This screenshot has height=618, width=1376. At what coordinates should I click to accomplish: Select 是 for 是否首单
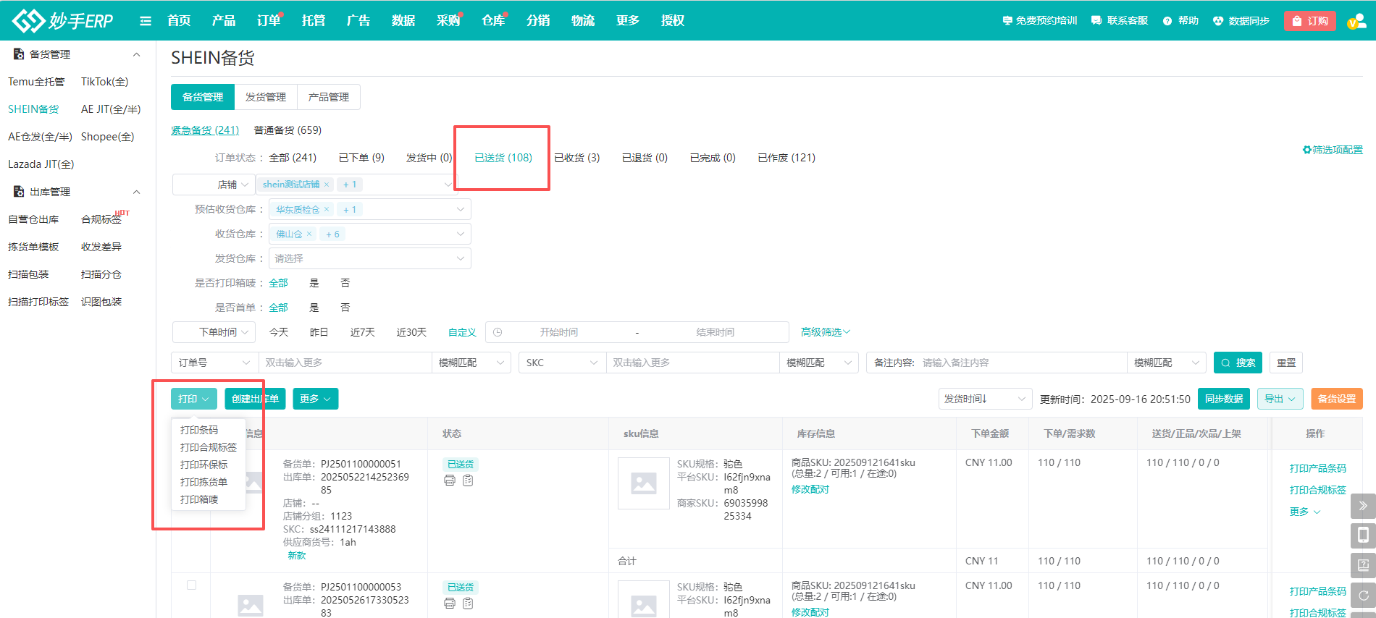(x=314, y=308)
